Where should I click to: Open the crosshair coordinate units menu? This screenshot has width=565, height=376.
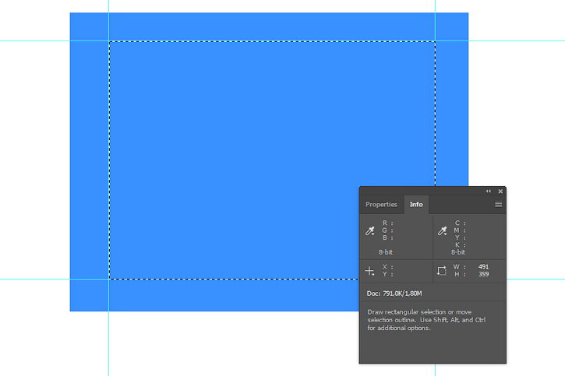click(x=369, y=271)
